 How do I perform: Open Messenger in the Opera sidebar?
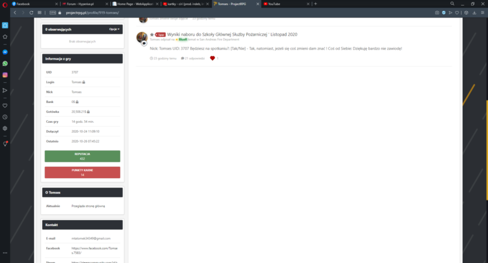tap(5, 52)
